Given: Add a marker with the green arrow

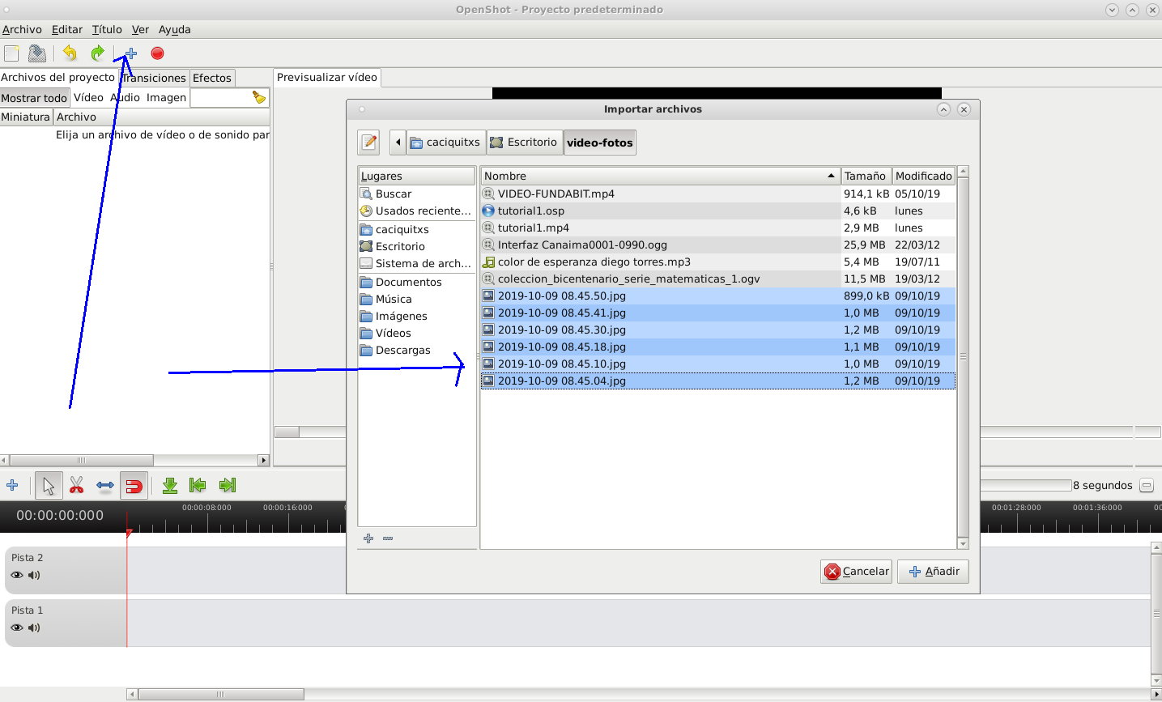Looking at the screenshot, I should [x=170, y=485].
